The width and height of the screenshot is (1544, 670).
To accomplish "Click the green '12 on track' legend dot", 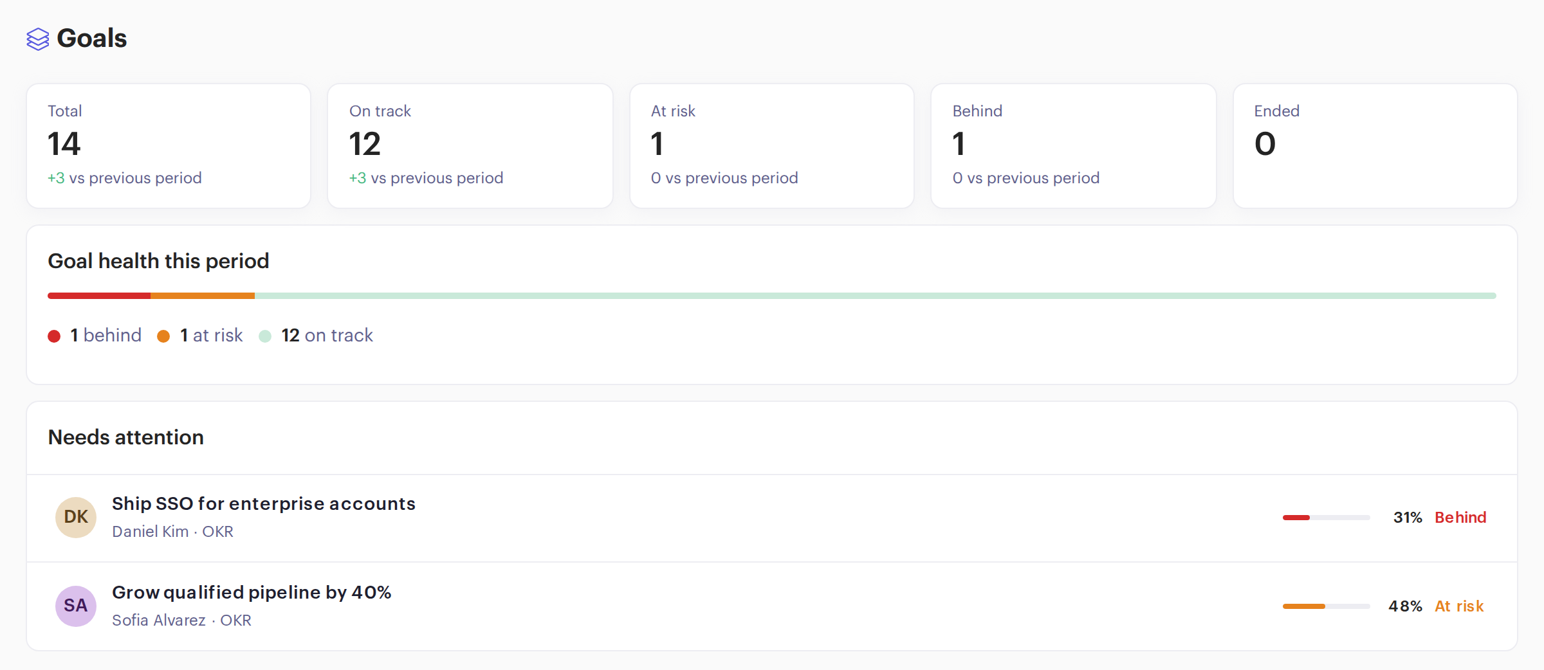I will 265,336.
